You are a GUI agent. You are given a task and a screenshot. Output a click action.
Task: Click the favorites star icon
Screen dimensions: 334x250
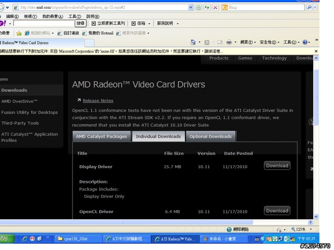(x=19, y=33)
